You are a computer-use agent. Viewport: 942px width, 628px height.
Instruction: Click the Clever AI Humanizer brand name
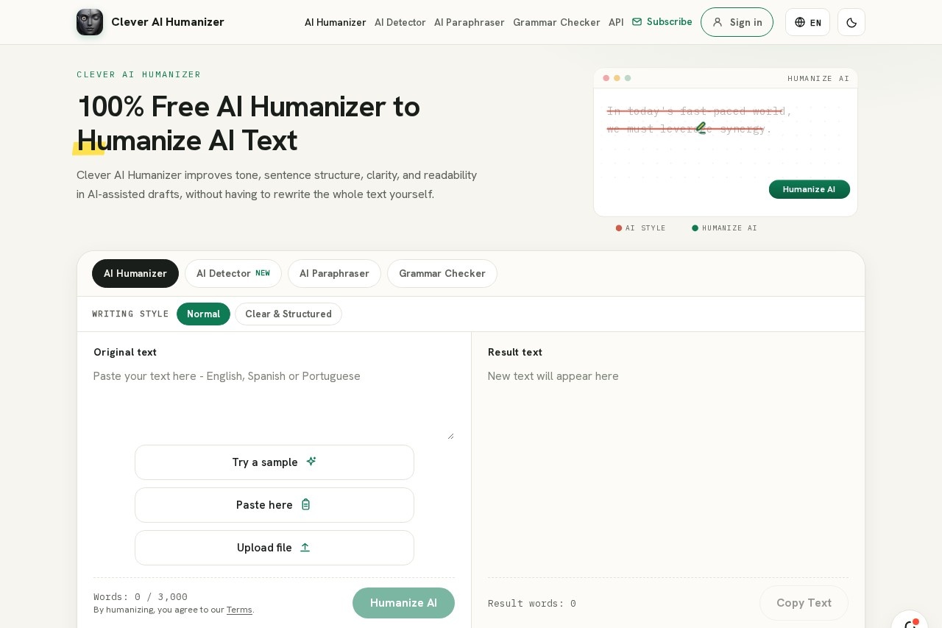[x=168, y=22]
